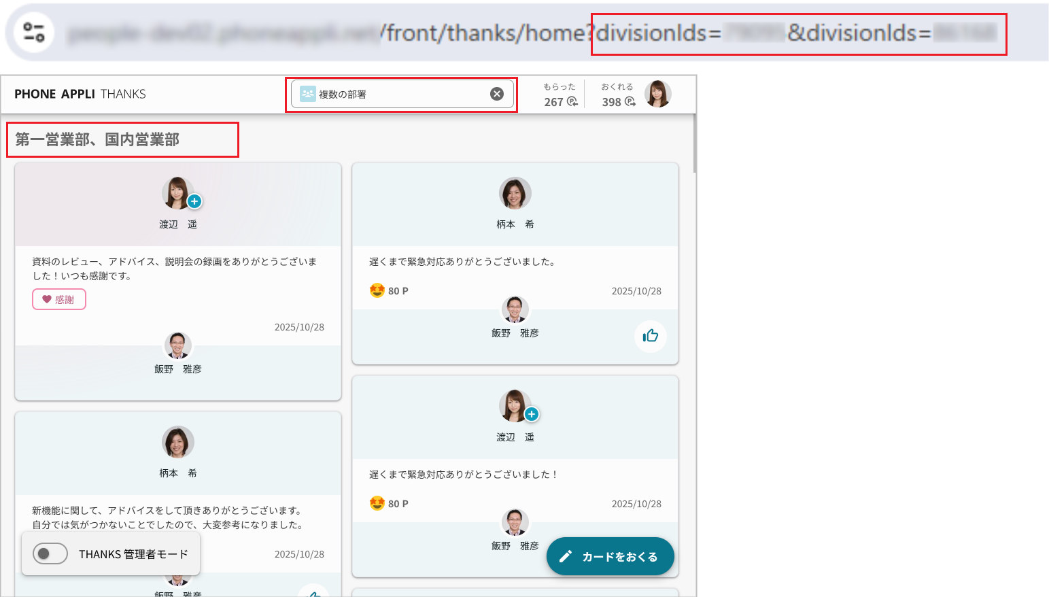Click the thumbs-up icon on the bottom-left card

coord(313,592)
